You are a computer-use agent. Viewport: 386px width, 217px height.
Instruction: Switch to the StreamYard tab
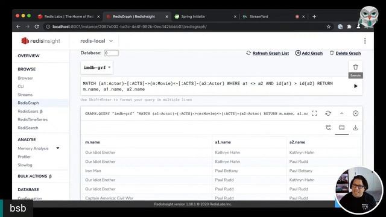coord(259,16)
